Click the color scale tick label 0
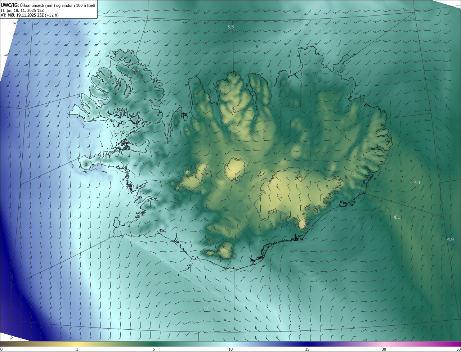The width and height of the screenshot is (461, 352). 1,349
